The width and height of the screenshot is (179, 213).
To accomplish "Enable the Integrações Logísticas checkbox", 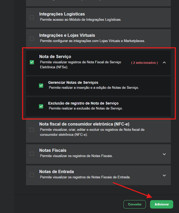I will tap(32, 17).
